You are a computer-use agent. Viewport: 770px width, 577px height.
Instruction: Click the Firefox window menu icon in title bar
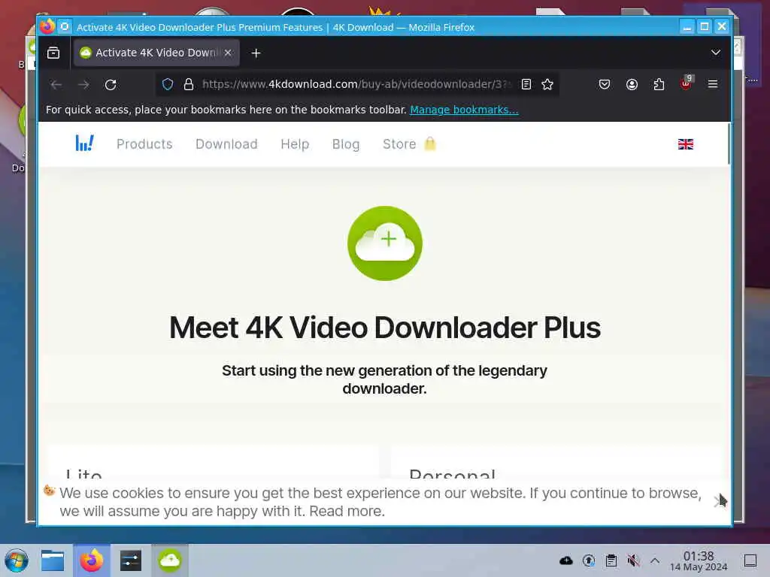(x=47, y=26)
